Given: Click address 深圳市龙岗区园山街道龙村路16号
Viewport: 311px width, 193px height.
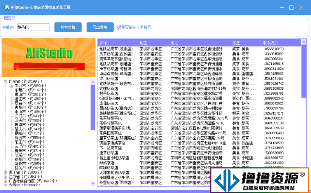Looking at the screenshot, I should pos(198,89).
